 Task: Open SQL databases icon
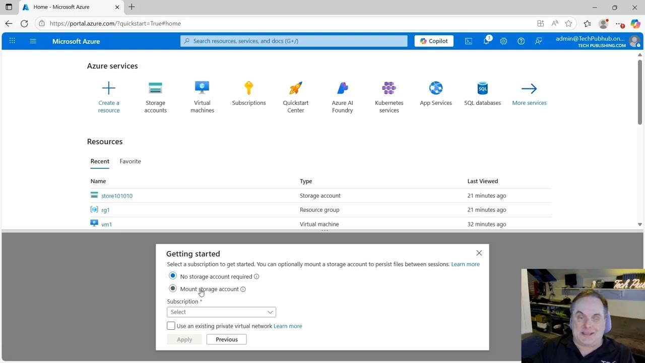(483, 88)
